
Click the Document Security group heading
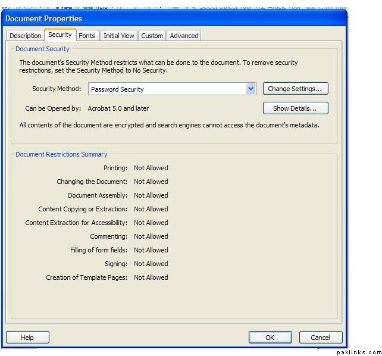pyautogui.click(x=42, y=49)
